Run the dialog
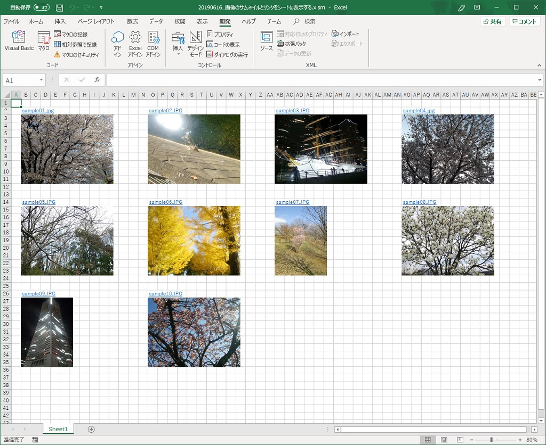This screenshot has height=445, width=546. pos(227,55)
